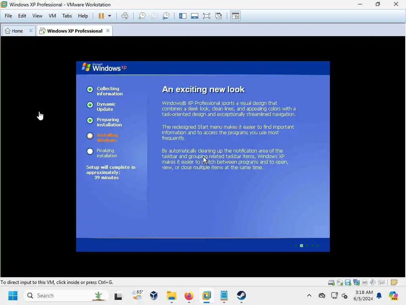The image size is (406, 305).
Task: Click the network adapter status icon
Action: pos(356,282)
